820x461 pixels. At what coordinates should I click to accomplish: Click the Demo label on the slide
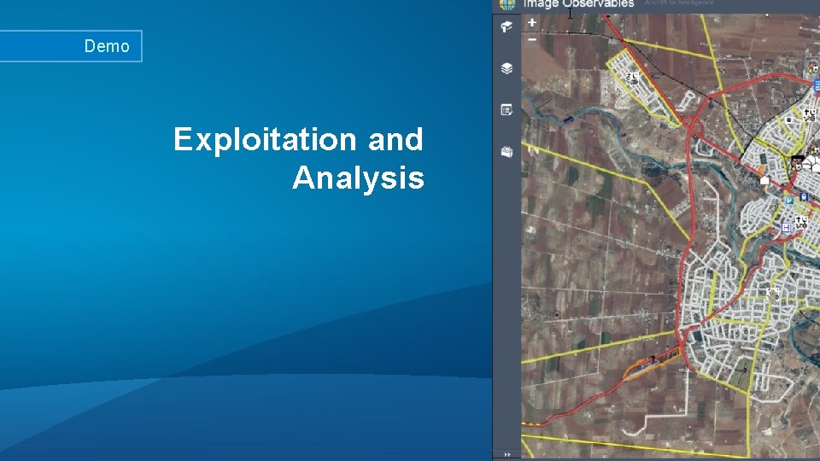107,46
